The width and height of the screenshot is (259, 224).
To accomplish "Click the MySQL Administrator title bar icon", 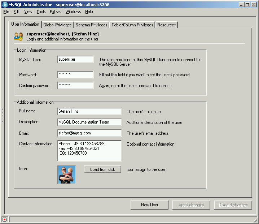I will [5, 5].
